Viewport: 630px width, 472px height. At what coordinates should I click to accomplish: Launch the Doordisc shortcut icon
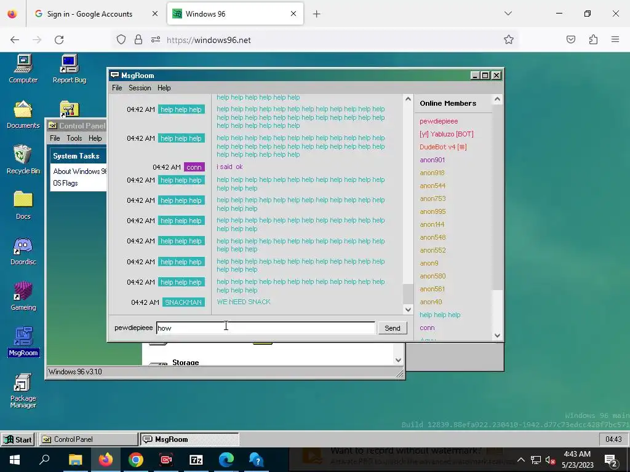coord(23,251)
